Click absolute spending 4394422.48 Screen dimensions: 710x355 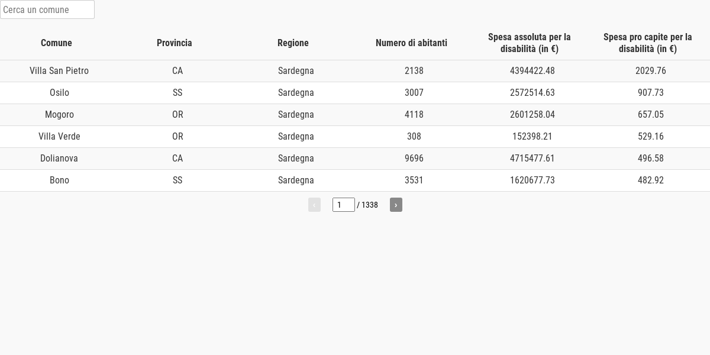tap(532, 71)
